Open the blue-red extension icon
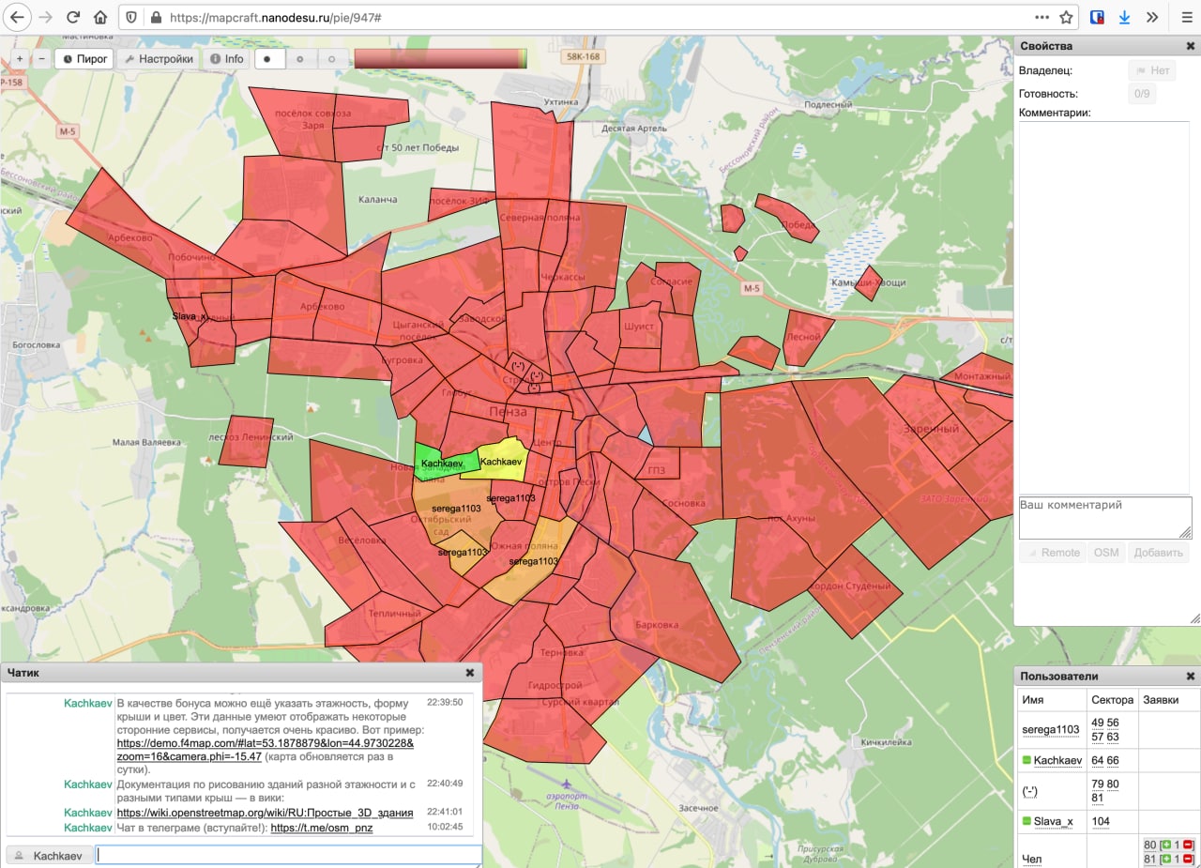1201x868 pixels. click(1097, 17)
